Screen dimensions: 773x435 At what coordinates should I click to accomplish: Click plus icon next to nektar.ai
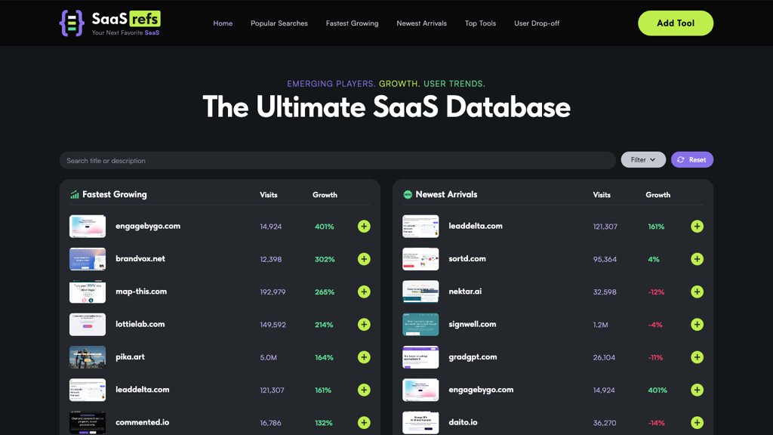(x=697, y=292)
